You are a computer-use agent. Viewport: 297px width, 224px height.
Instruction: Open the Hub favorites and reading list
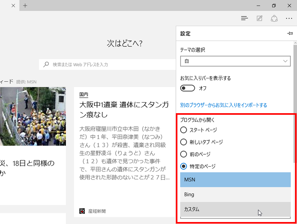pyautogui.click(x=244, y=18)
